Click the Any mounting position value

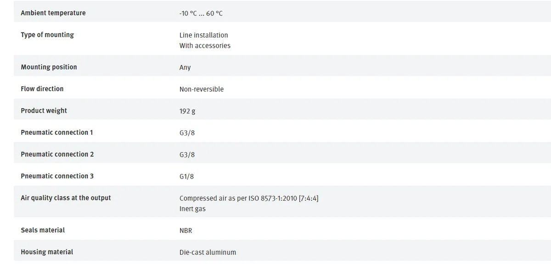tap(185, 67)
